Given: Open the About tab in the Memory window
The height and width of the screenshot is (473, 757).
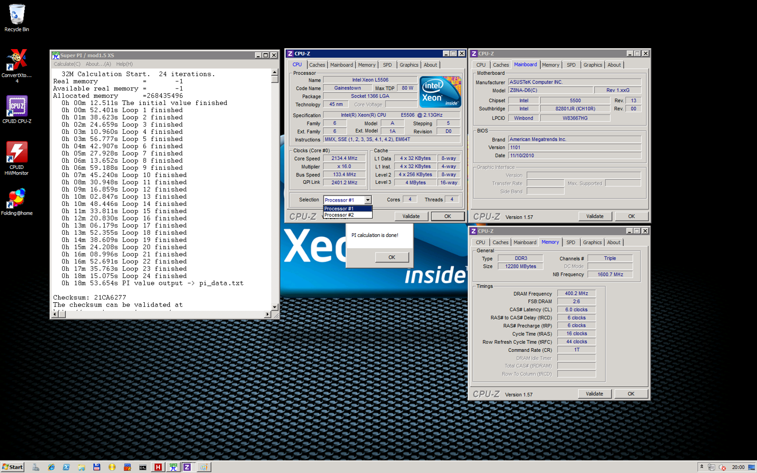Looking at the screenshot, I should click(614, 242).
